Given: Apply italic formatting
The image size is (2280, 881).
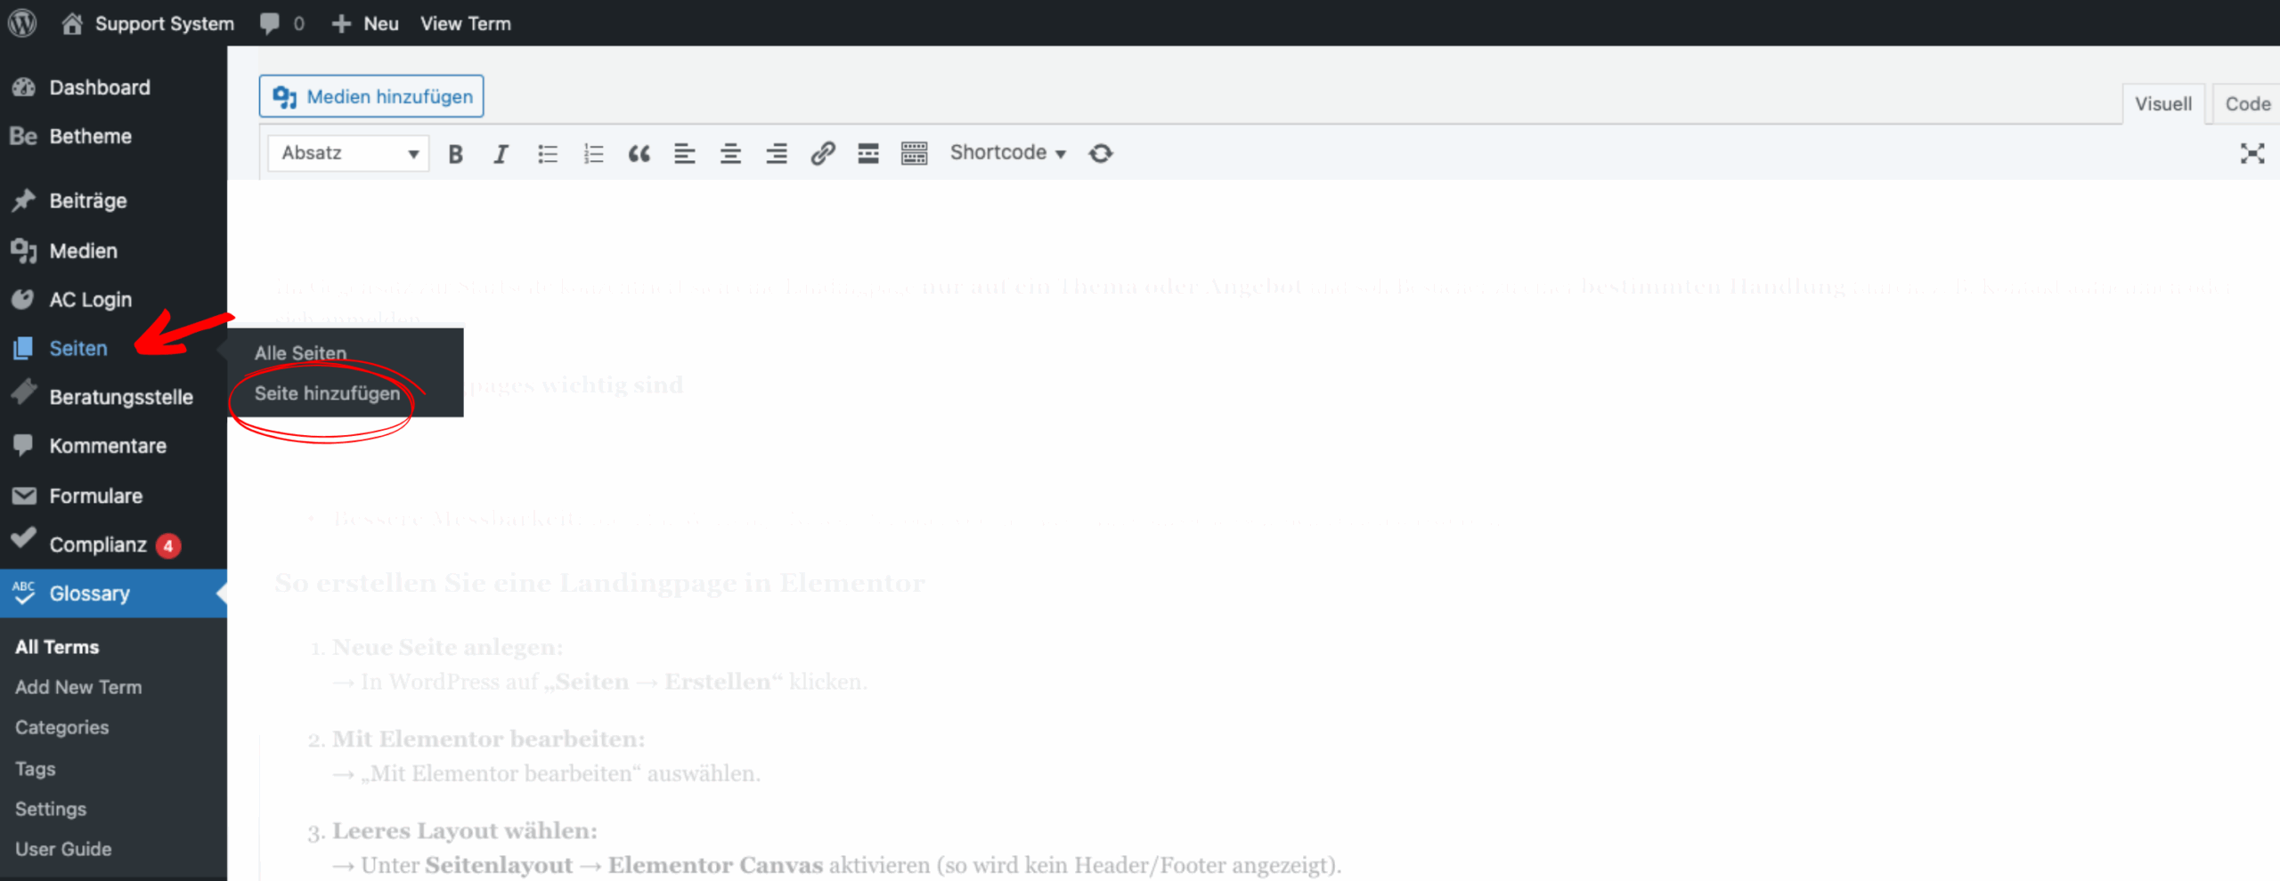Looking at the screenshot, I should click(501, 152).
